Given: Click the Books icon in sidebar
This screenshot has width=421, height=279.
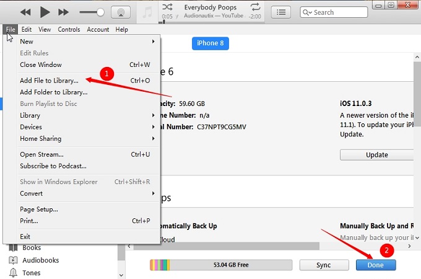Looking at the screenshot, I should click(x=13, y=247).
